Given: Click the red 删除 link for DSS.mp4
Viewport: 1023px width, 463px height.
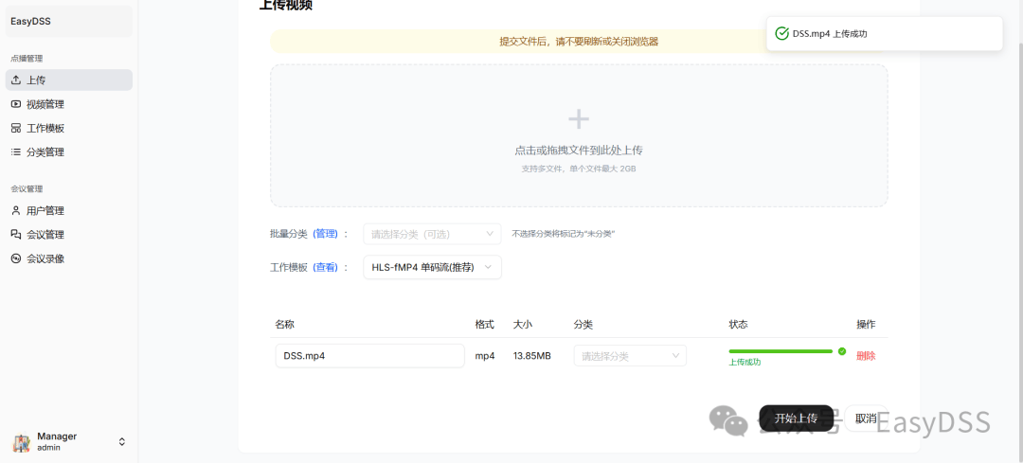Looking at the screenshot, I should point(866,356).
